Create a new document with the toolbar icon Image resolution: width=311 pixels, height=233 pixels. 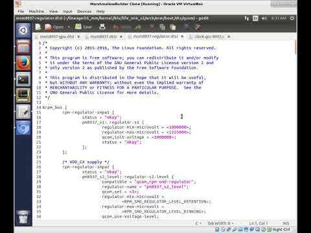[x=38, y=27]
